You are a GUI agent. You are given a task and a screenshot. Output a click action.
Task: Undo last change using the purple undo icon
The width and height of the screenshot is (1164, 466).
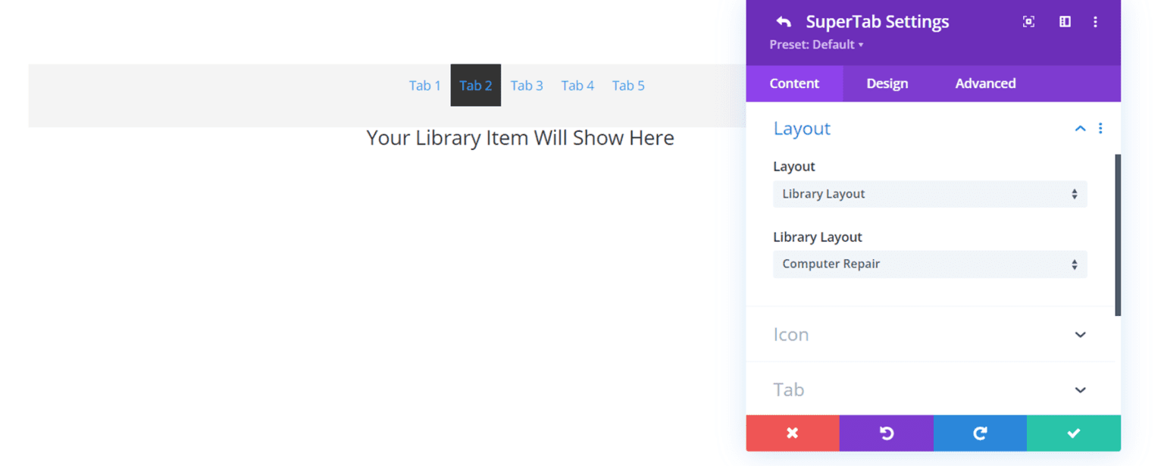tap(886, 433)
